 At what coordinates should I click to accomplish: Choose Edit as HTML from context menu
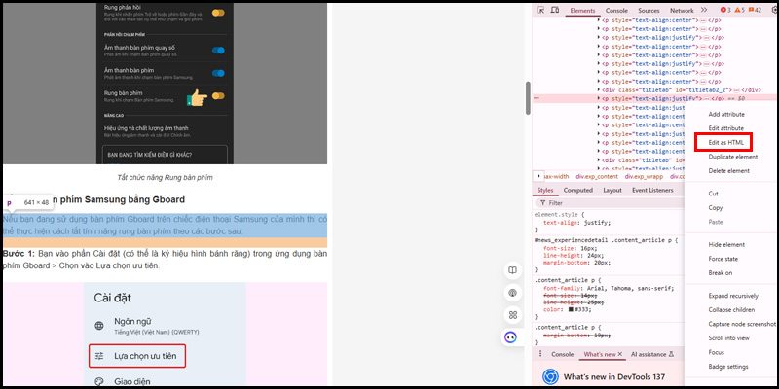click(725, 142)
